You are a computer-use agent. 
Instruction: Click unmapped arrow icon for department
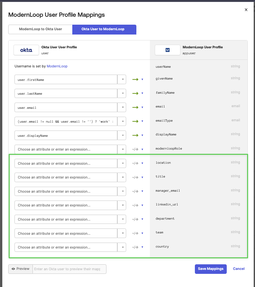tap(135, 219)
